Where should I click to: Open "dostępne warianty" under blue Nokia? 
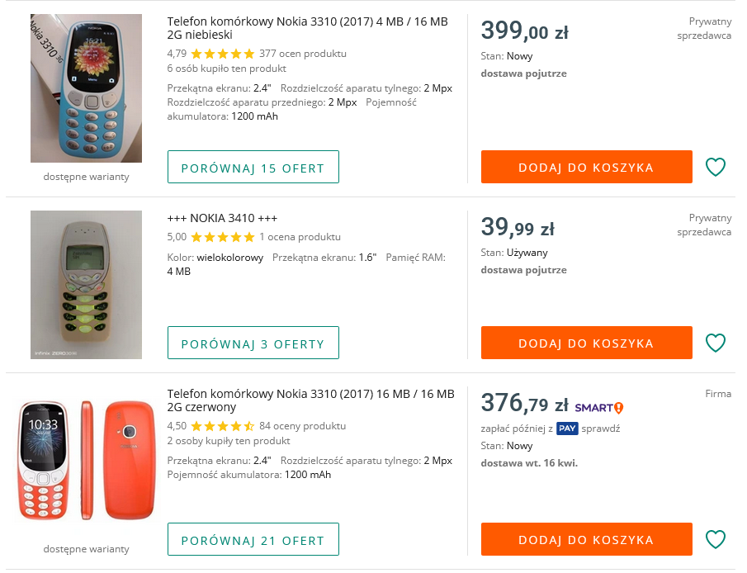pyautogui.click(x=85, y=178)
